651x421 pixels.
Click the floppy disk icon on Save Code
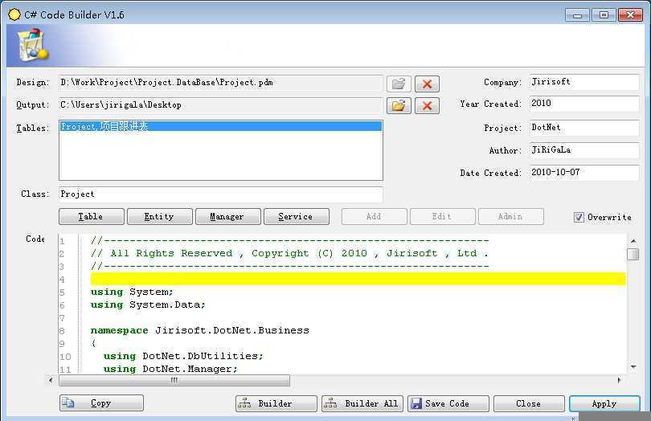[416, 403]
